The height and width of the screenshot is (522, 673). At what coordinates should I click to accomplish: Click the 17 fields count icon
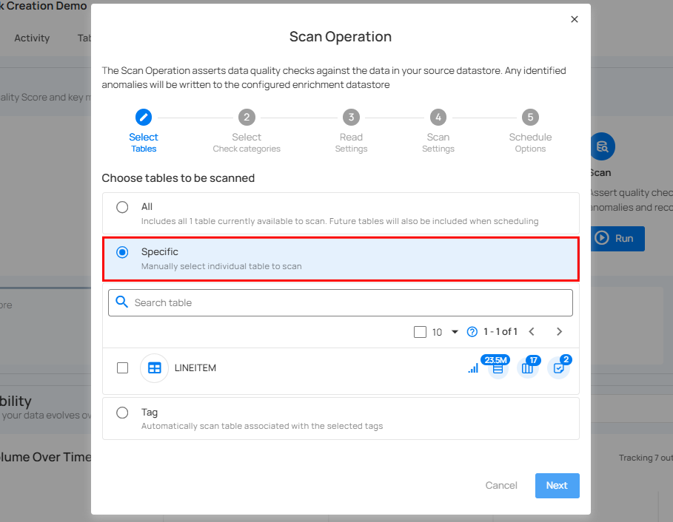tap(527, 367)
